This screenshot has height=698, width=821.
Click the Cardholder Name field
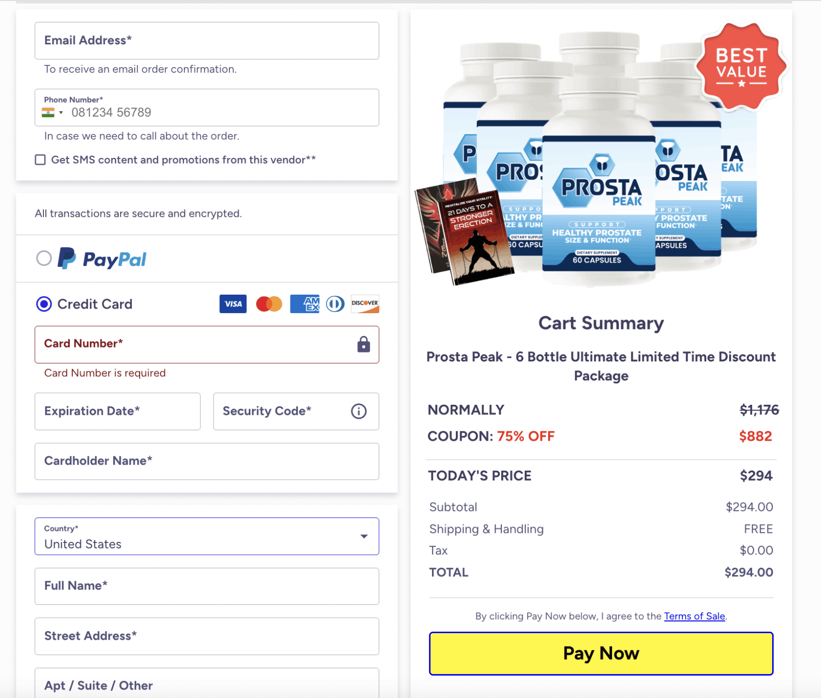click(207, 462)
